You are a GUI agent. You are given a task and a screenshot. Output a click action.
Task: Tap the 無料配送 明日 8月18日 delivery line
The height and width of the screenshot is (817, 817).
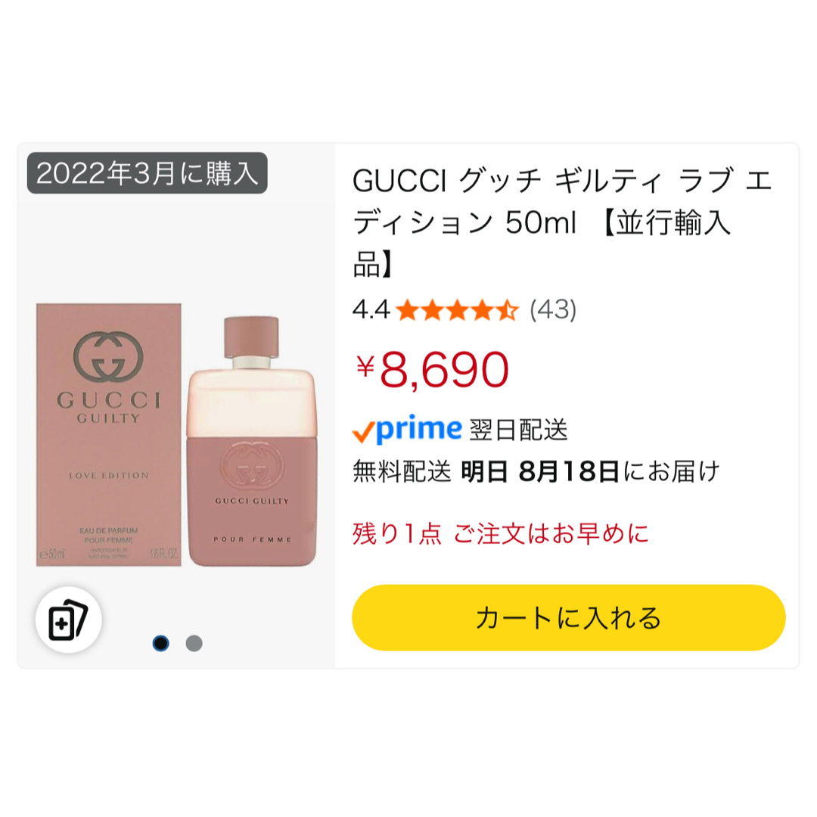[536, 471]
